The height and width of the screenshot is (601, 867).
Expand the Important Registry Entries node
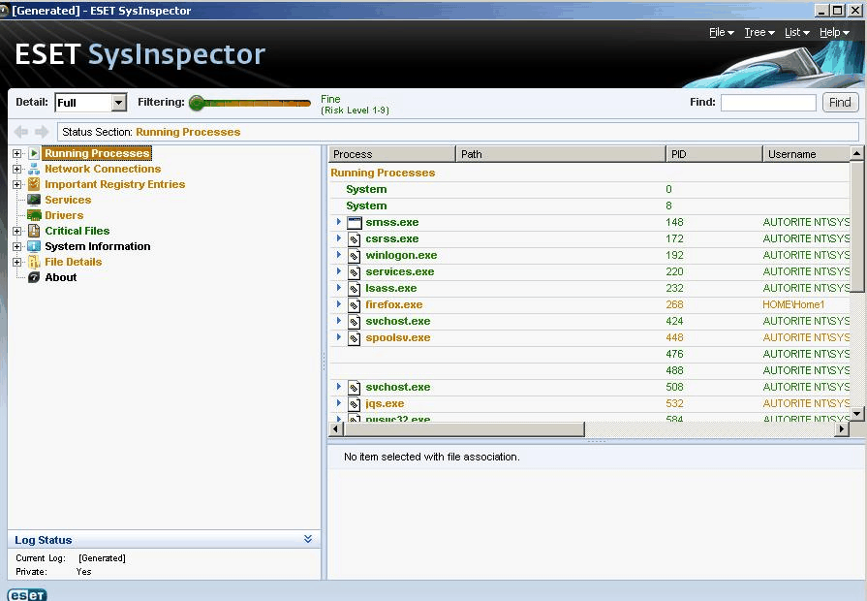click(x=16, y=184)
